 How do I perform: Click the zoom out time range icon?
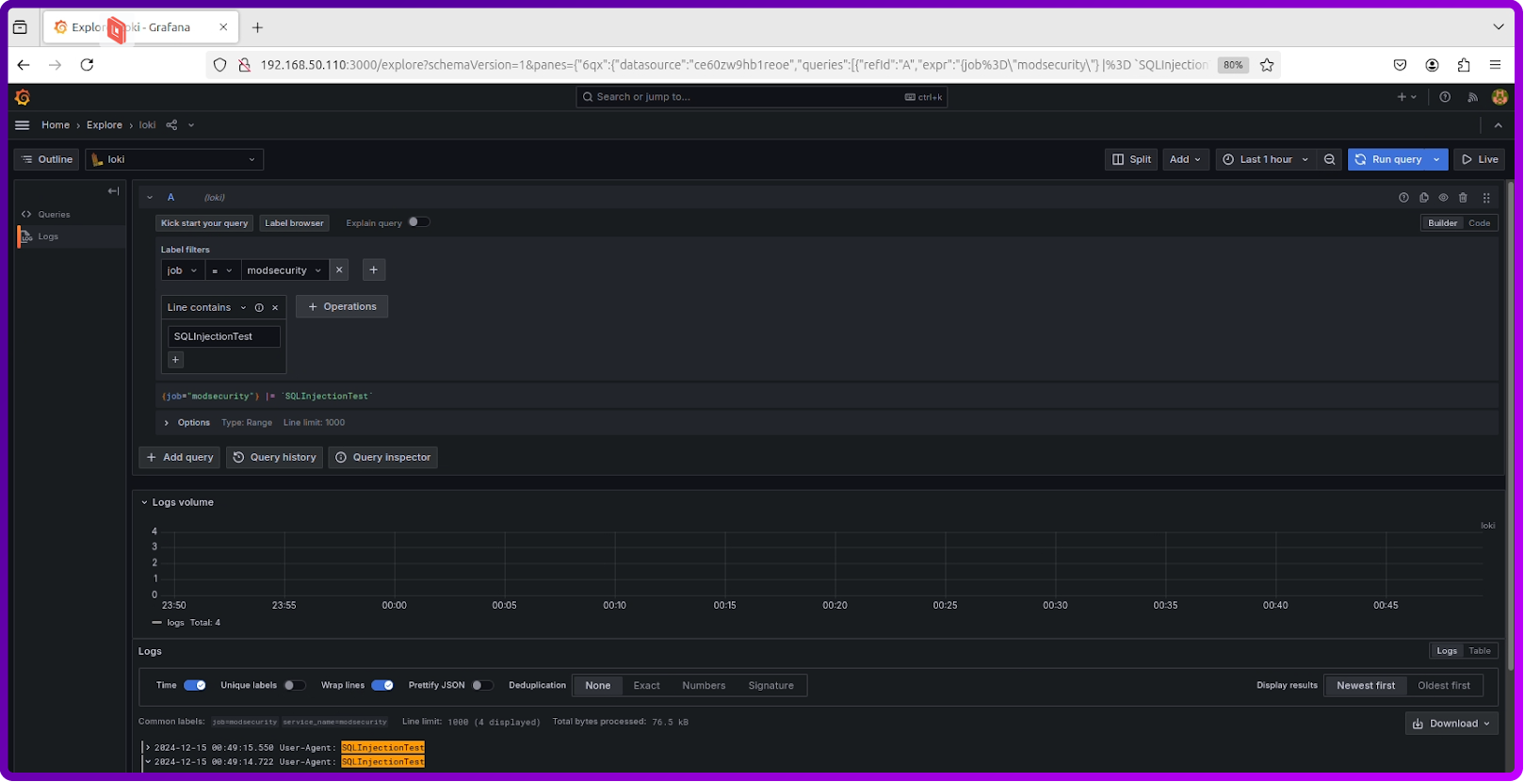click(1330, 160)
